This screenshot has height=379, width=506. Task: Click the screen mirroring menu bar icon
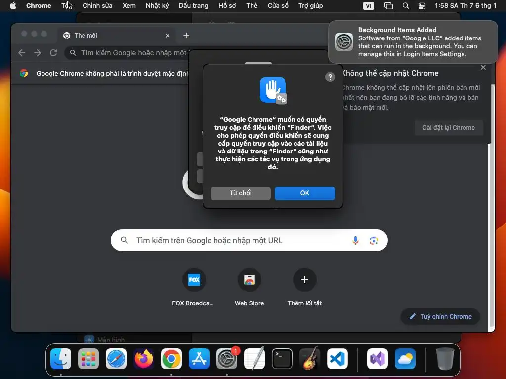pos(388,5)
